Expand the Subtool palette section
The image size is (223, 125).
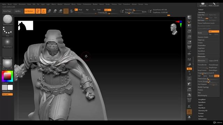(201, 10)
